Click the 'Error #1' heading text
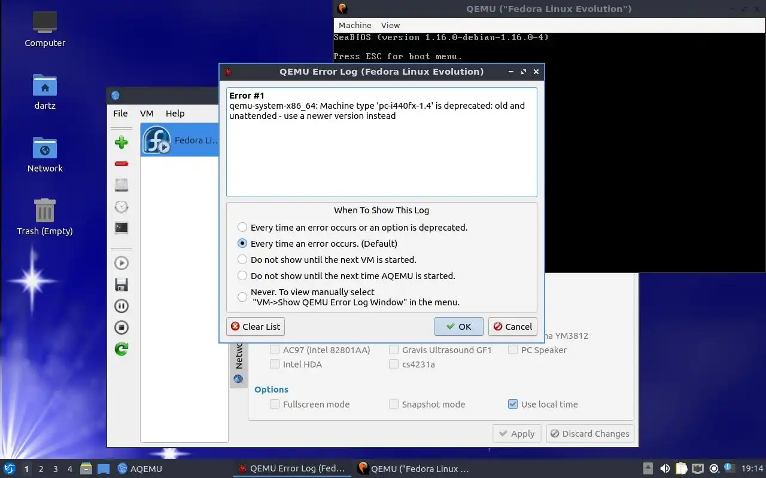766x478 pixels. click(x=247, y=96)
